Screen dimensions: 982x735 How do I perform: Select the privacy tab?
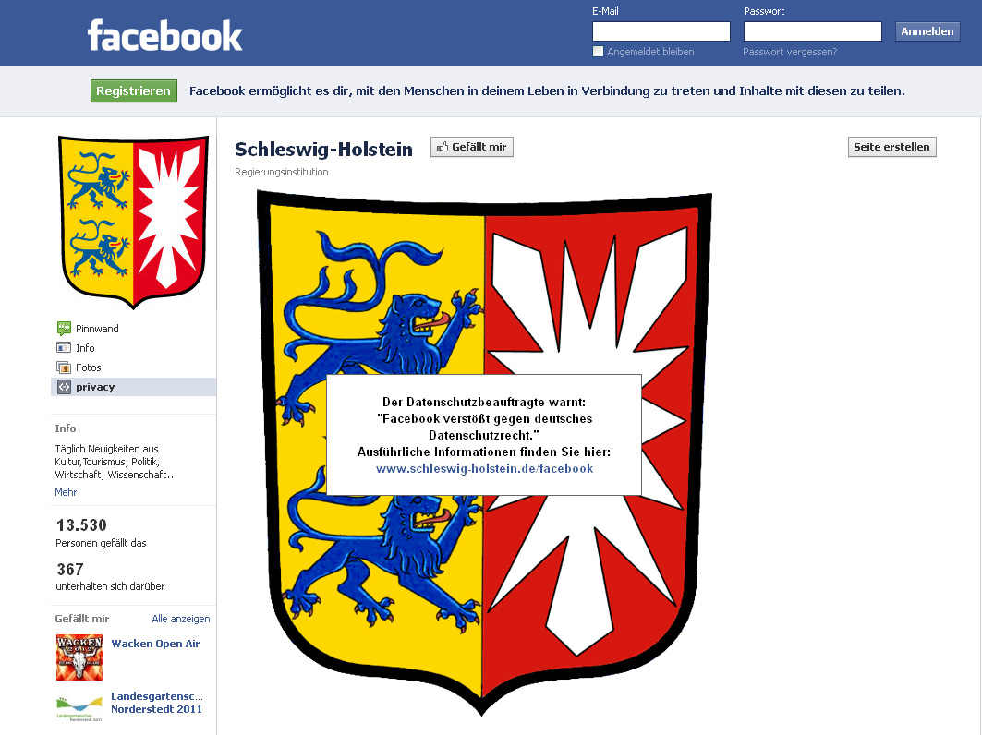(133, 387)
